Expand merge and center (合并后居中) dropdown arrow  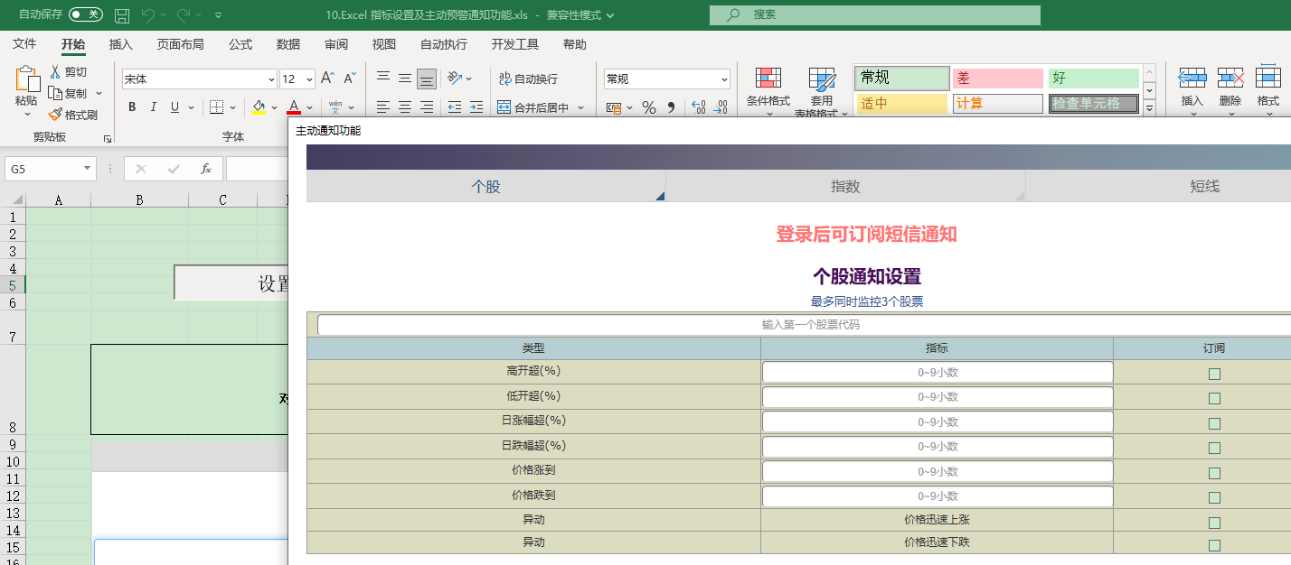coord(580,107)
